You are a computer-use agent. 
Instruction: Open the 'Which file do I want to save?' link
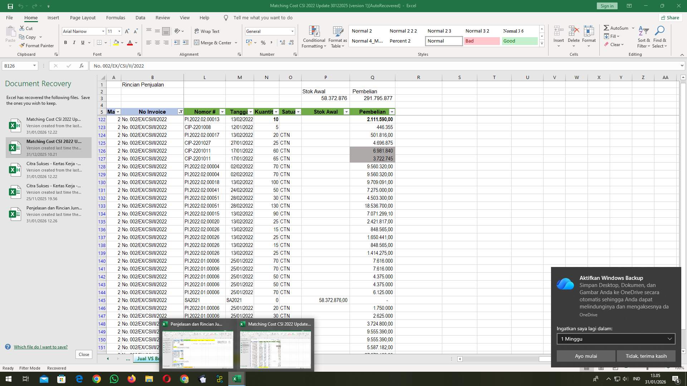click(41, 347)
